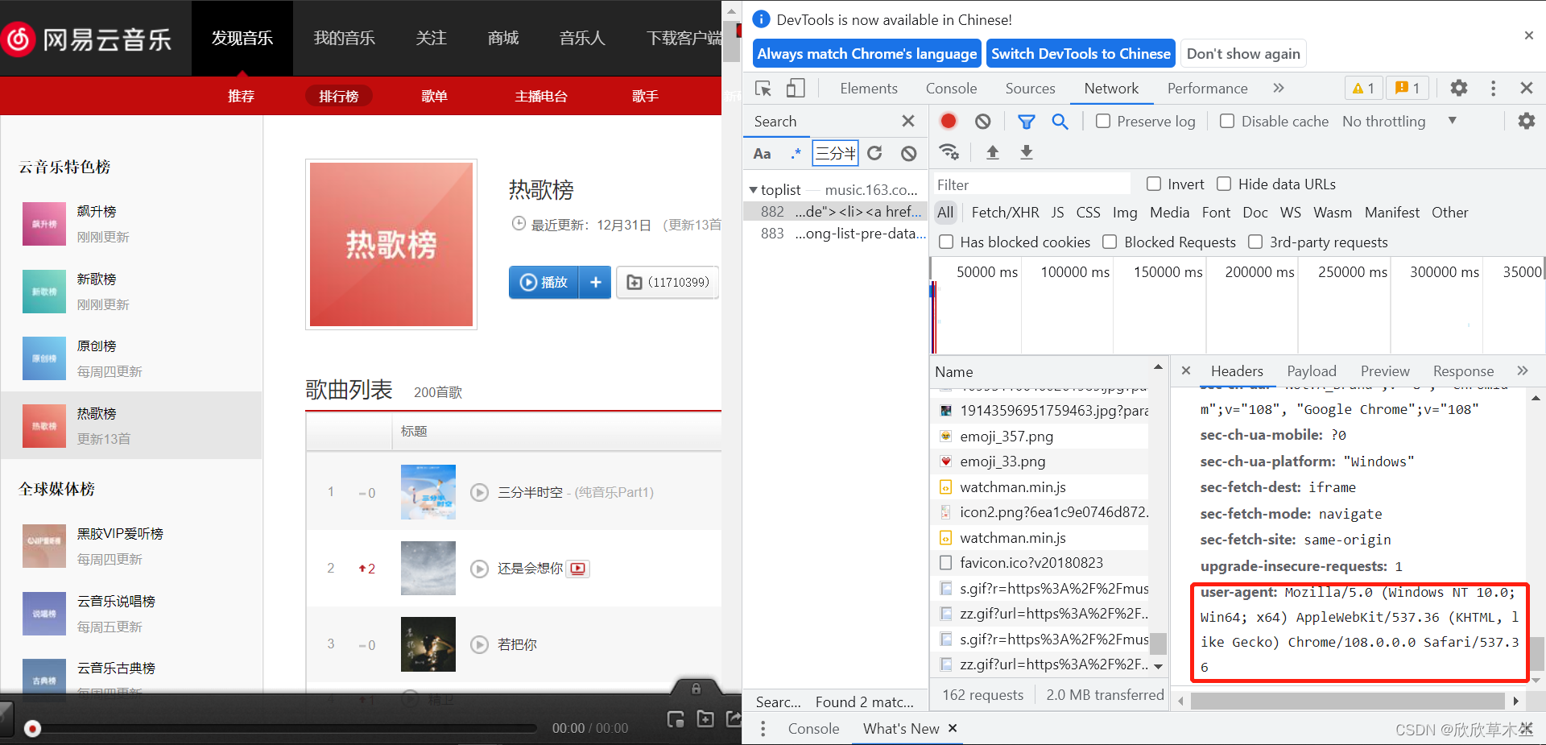This screenshot has width=1546, height=745.
Task: Click the issues count badge showing 1
Action: pos(1408,88)
